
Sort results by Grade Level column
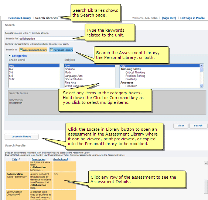pos(60,159)
